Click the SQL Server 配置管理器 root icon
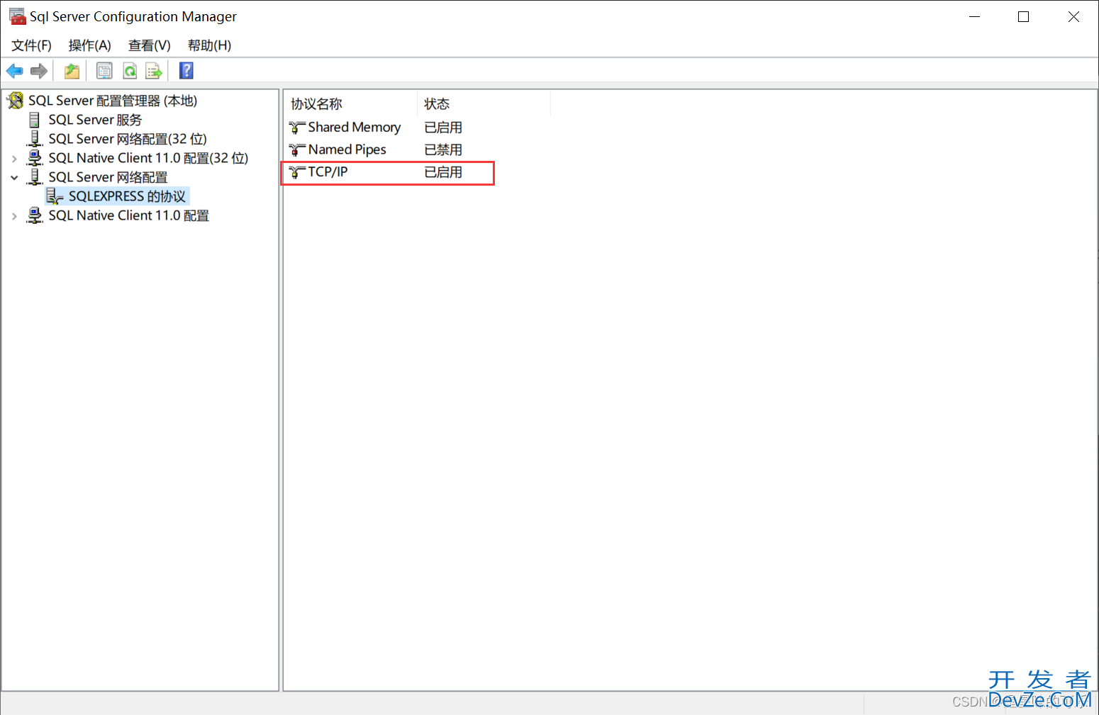The image size is (1099, 715). tap(15, 101)
